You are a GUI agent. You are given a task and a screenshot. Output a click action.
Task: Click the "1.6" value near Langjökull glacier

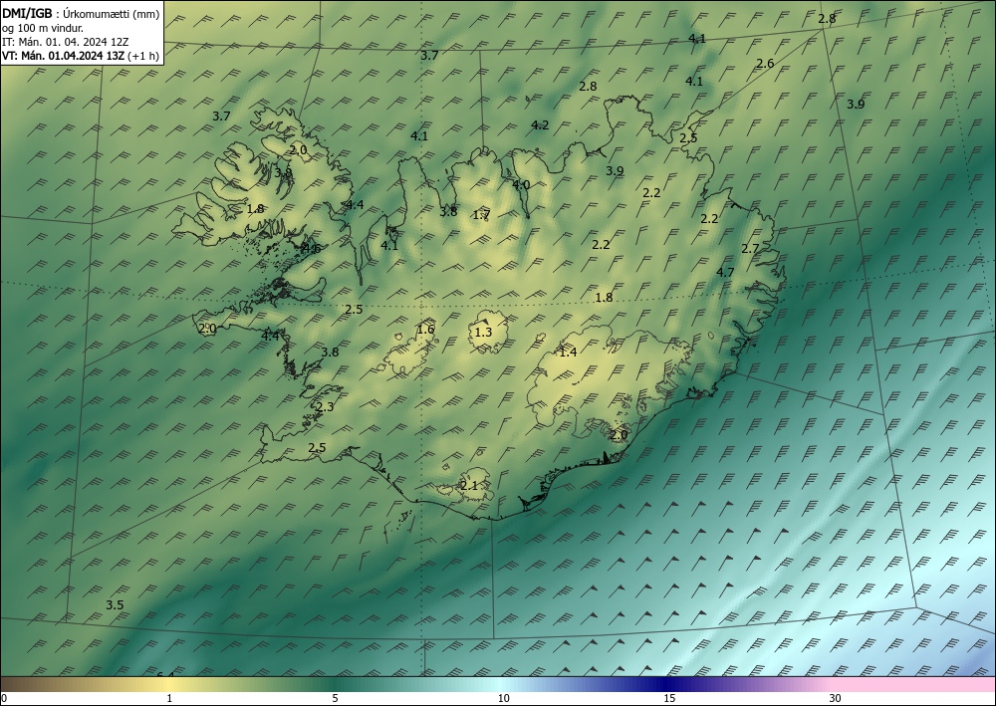425,329
